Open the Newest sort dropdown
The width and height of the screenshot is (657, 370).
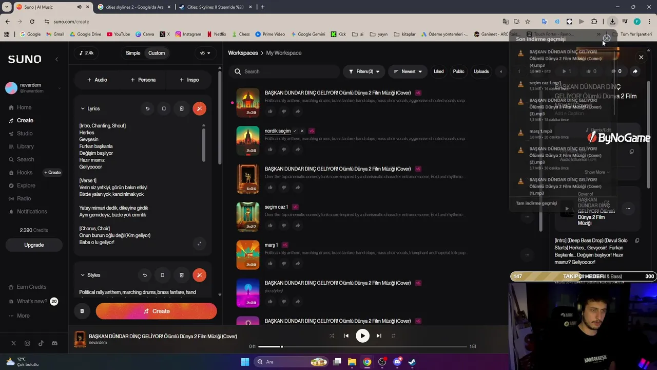(x=408, y=71)
